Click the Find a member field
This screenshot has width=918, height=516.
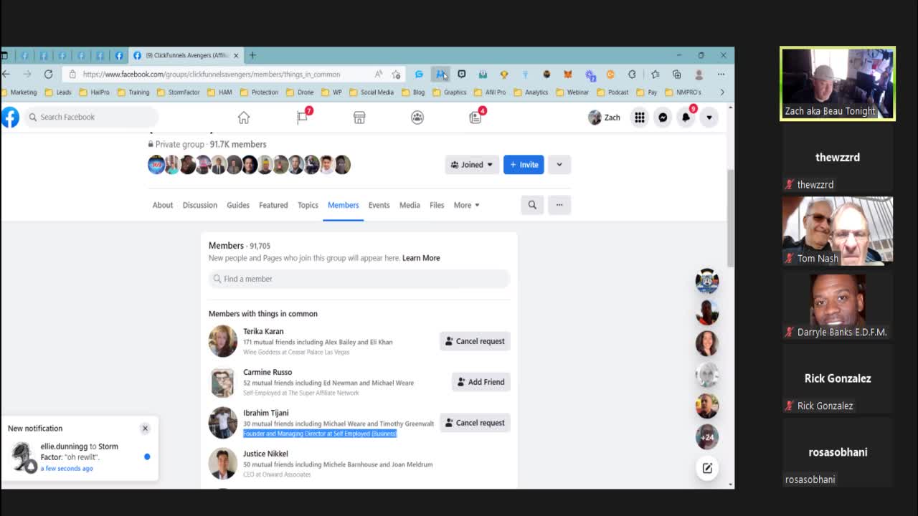pos(359,279)
